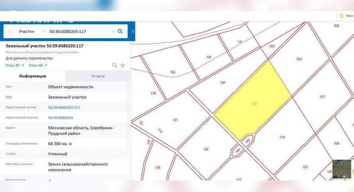Open cadastral number link 50:39:0080203:117

click(64, 108)
